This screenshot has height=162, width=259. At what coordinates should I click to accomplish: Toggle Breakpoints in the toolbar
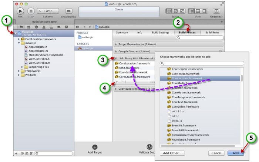tap(68, 11)
